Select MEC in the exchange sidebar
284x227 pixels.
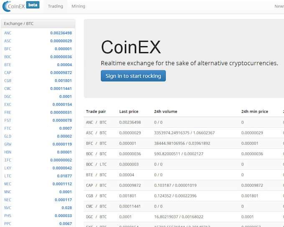click(8, 184)
